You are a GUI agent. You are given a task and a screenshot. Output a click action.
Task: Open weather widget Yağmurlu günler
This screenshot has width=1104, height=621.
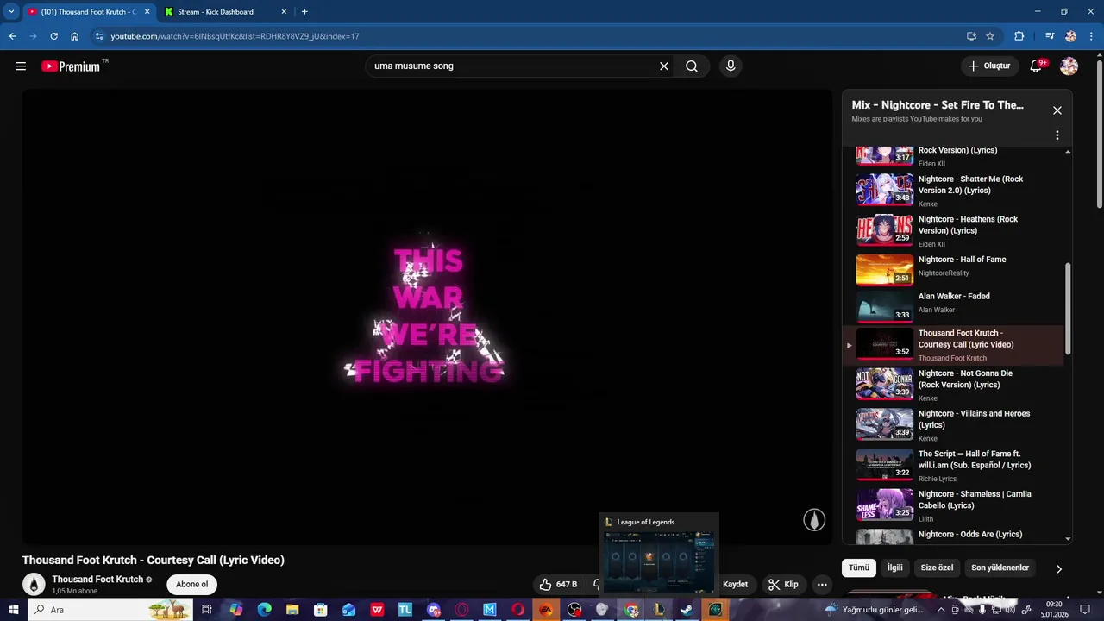click(873, 610)
